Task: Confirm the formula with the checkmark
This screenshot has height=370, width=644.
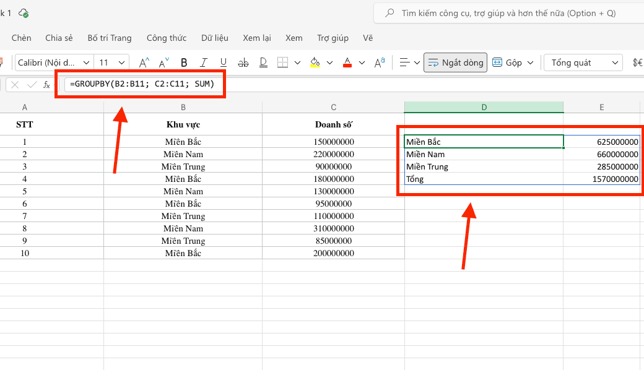Action: tap(32, 85)
